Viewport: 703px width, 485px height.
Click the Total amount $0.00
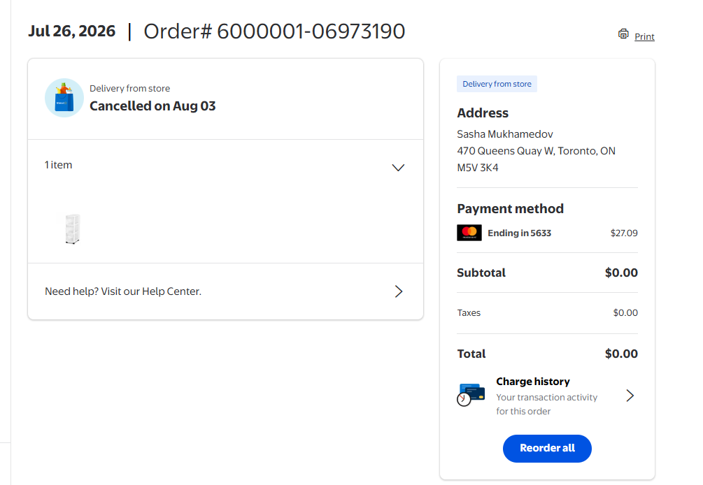point(621,354)
